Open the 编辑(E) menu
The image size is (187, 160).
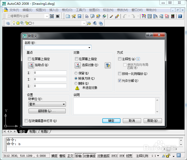click(27, 10)
